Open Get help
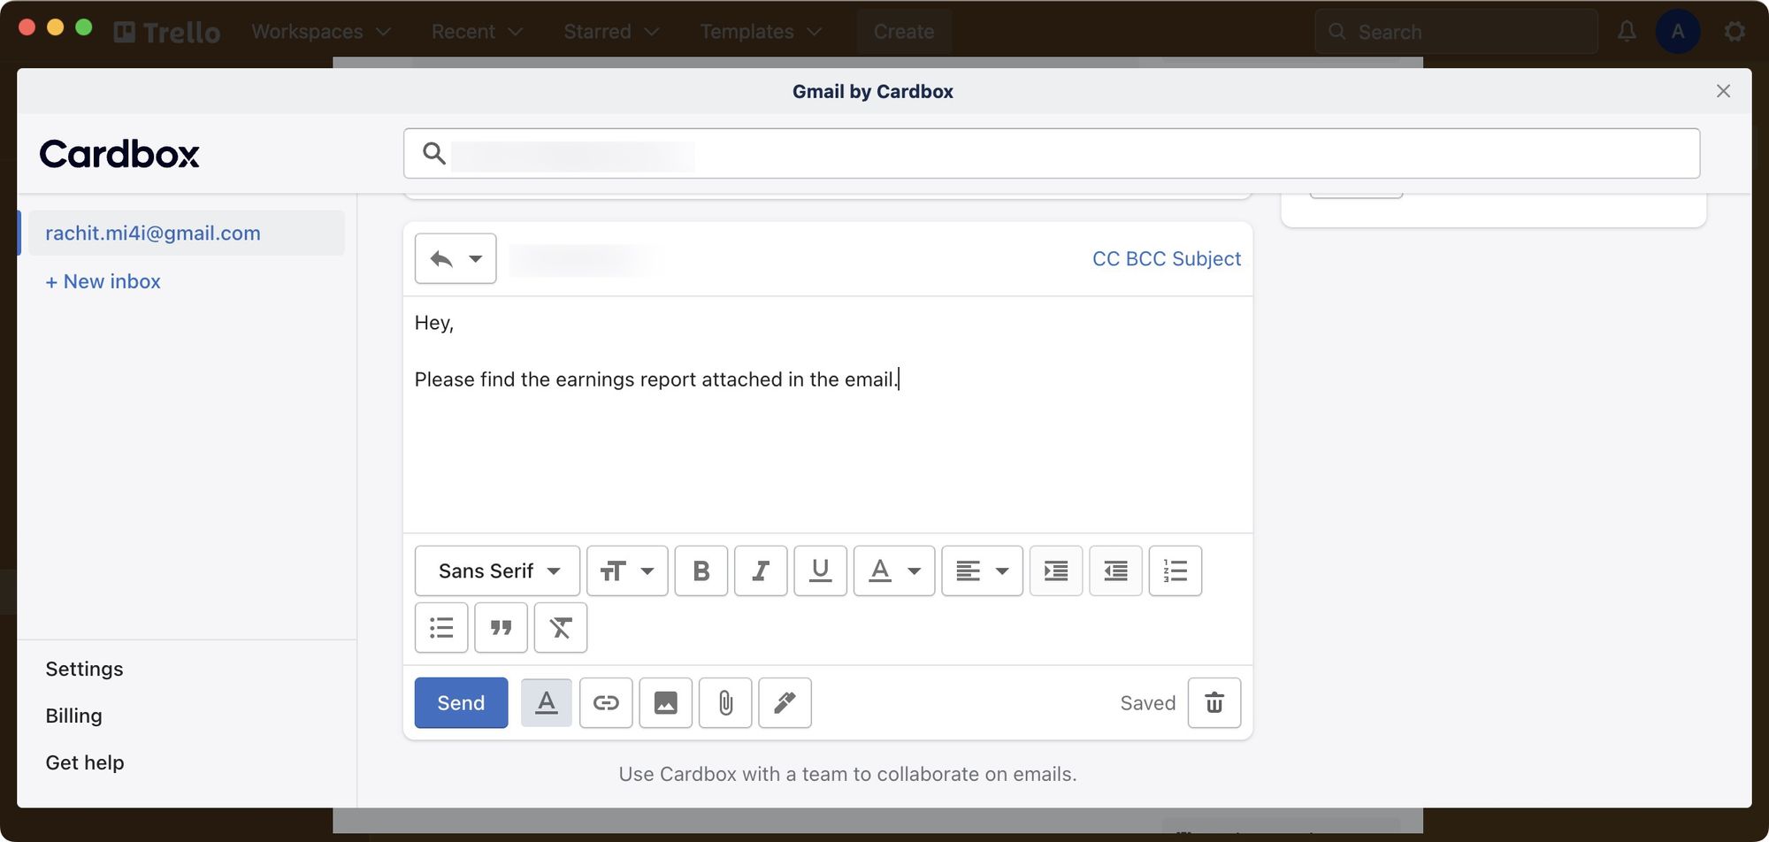The width and height of the screenshot is (1769, 842). pos(85,762)
